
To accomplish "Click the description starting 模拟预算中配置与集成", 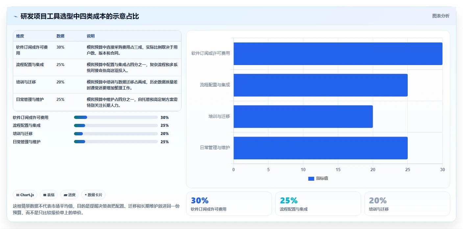I will click(132, 67).
